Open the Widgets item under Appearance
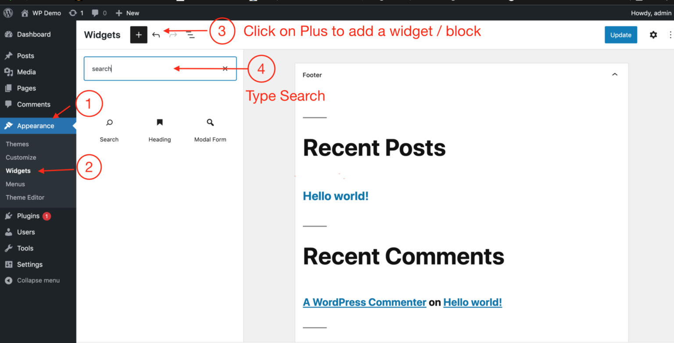Screen dimensions: 674x343 18,170
